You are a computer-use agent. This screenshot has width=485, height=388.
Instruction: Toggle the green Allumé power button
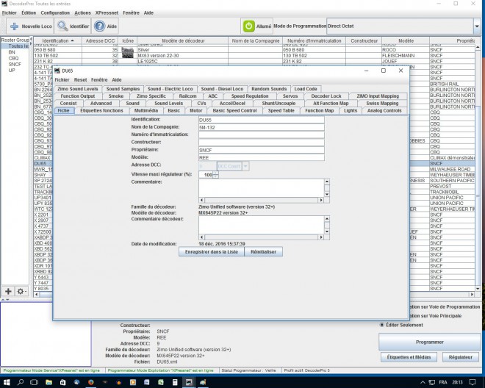click(x=248, y=26)
